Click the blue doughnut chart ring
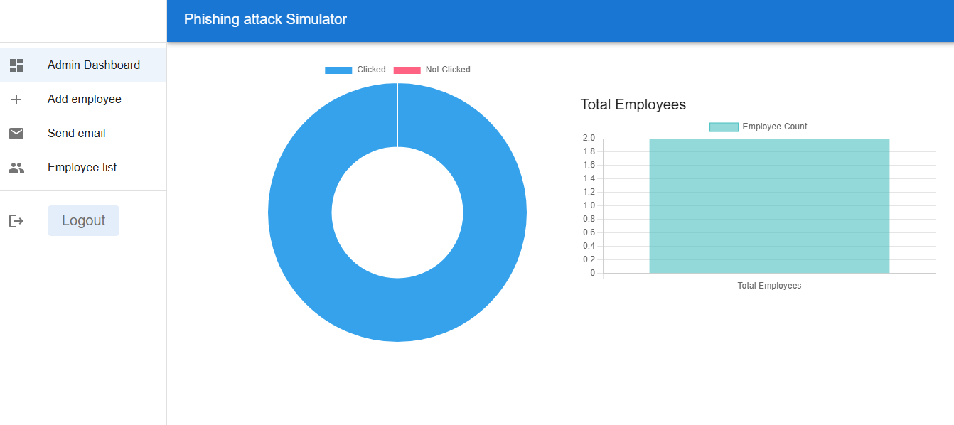 299,213
